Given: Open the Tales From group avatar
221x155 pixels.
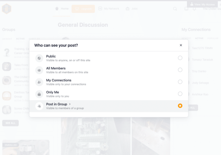Looking at the screenshot, I should pos(7,67).
